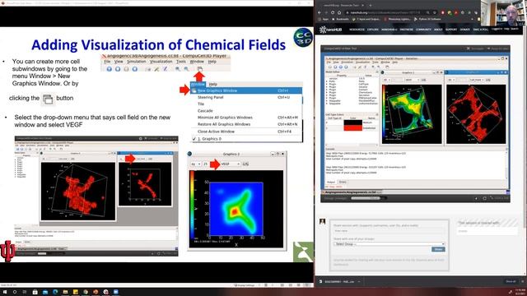Click the Step simulation toolbar icon
The height and width of the screenshot is (296, 527).
pyautogui.click(x=335, y=67)
